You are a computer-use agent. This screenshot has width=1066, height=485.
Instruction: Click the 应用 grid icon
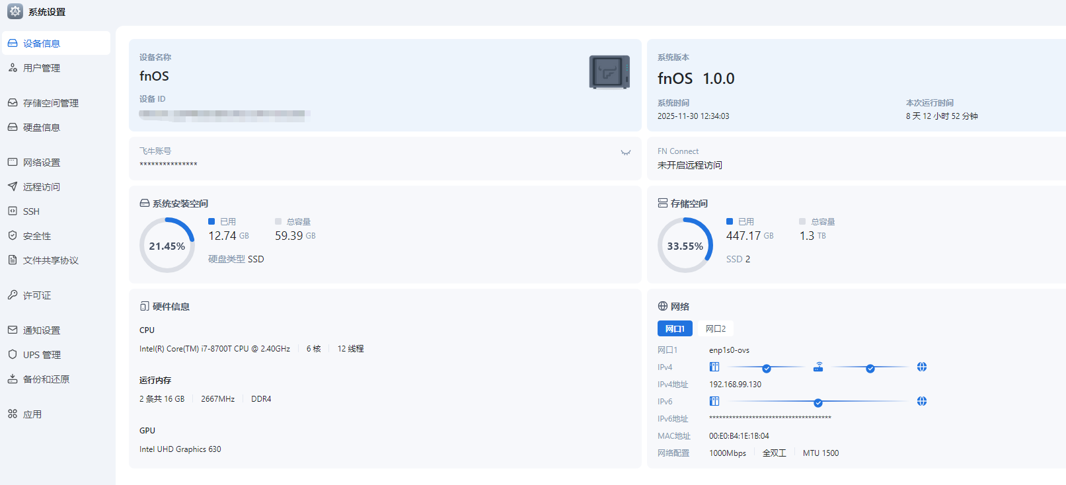click(x=13, y=414)
